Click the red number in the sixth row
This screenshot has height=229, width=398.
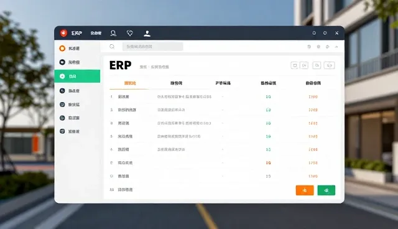[268, 163]
